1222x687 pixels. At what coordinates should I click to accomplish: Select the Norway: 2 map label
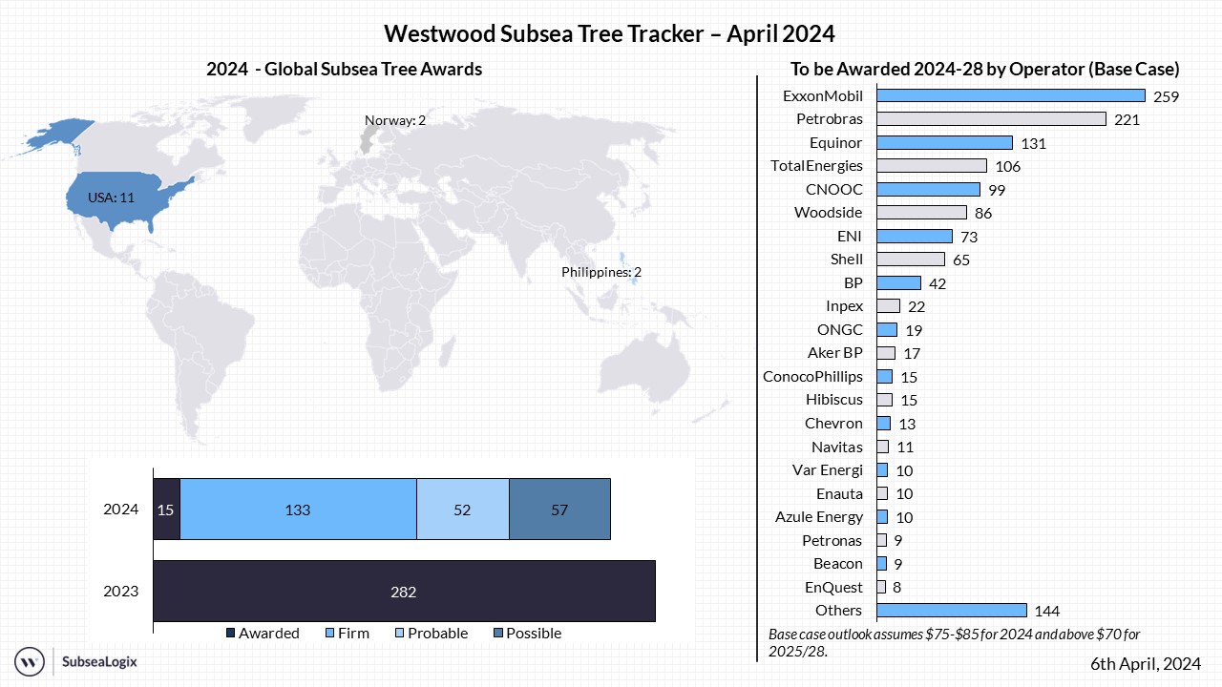[x=394, y=120]
